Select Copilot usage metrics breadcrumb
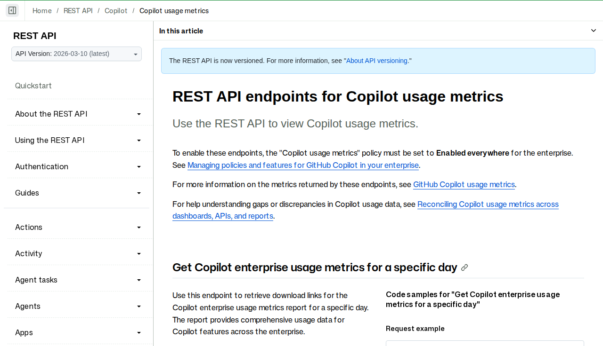This screenshot has height=346, width=603. point(174,11)
